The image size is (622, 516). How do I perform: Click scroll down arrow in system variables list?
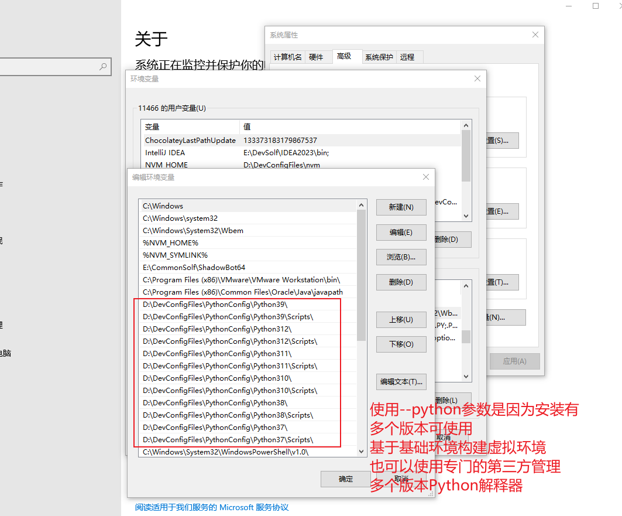click(x=466, y=376)
